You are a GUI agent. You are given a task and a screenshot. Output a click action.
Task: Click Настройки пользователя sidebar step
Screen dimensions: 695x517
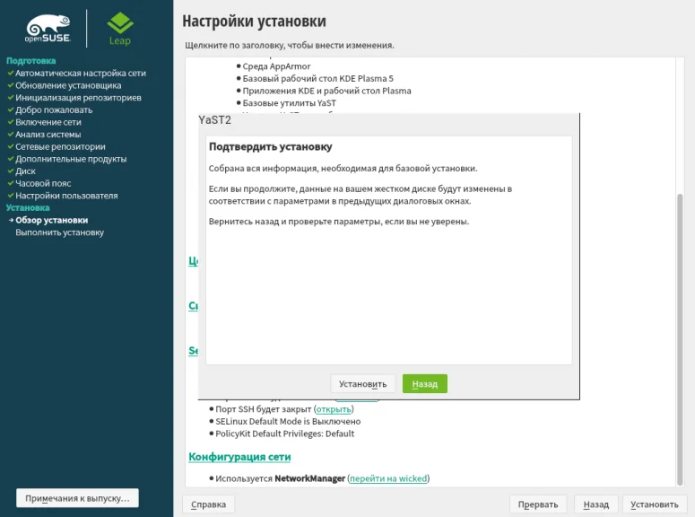click(x=66, y=196)
